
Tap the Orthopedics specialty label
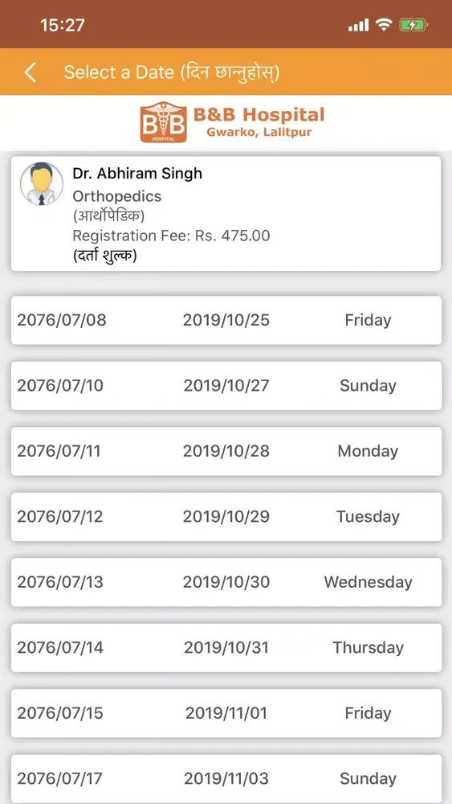tap(116, 196)
